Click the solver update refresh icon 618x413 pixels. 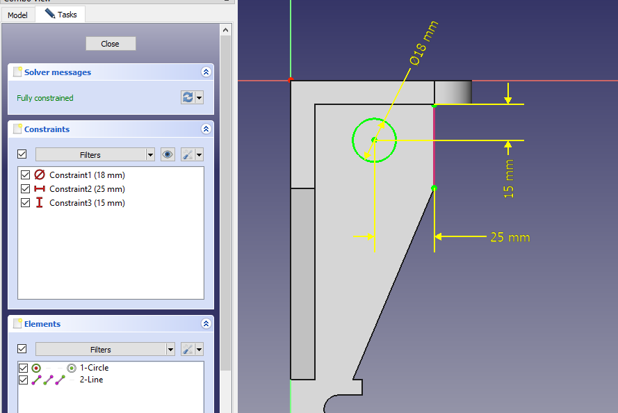[188, 97]
